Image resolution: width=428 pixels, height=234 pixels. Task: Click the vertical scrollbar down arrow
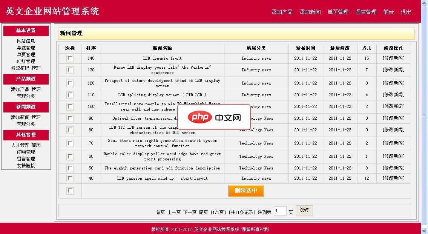(424, 230)
